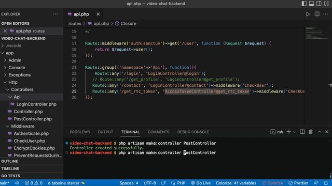Image resolution: width=332 pixels, height=186 pixels.
Task: Switch to the TERMINAL panel tab
Action: [x=130, y=132]
